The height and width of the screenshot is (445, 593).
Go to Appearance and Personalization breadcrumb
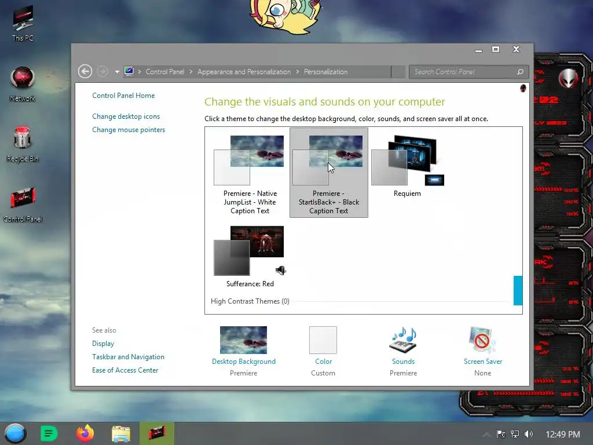pos(244,71)
